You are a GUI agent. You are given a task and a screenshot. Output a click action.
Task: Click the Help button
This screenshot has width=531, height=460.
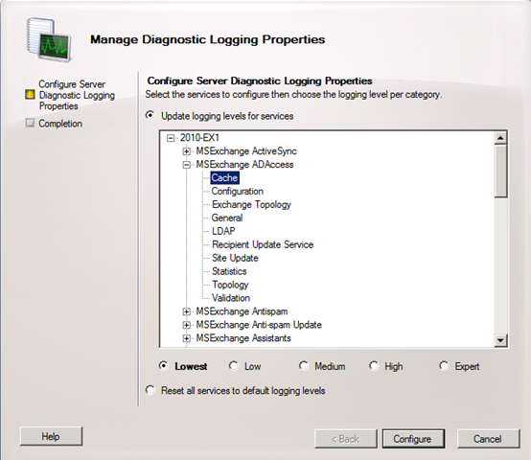[51, 436]
